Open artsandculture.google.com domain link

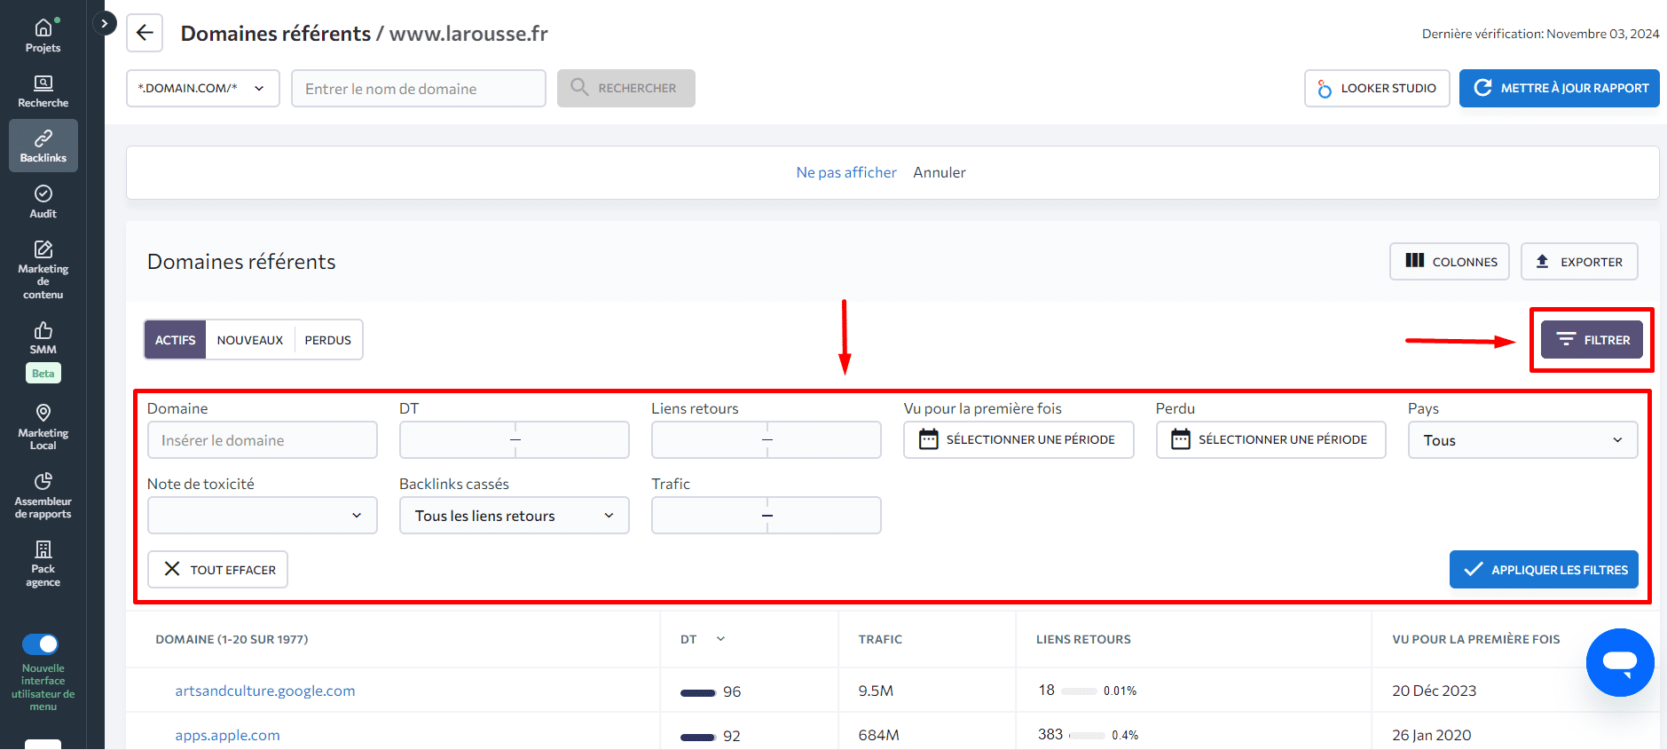pos(264,691)
